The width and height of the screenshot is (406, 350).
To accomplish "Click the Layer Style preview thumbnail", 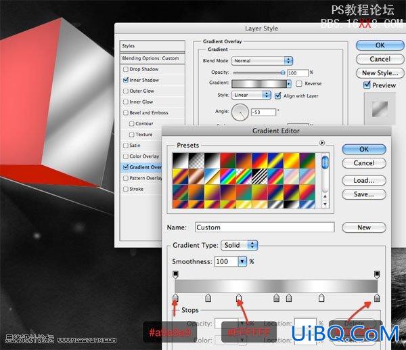I will pyautogui.click(x=380, y=109).
